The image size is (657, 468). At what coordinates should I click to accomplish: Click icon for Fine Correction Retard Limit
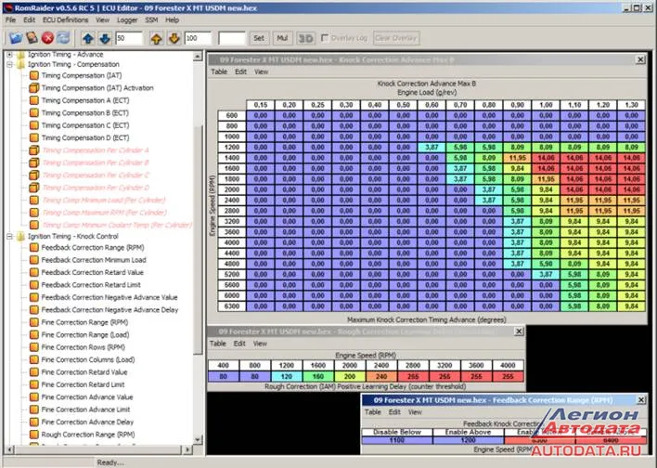coord(34,384)
